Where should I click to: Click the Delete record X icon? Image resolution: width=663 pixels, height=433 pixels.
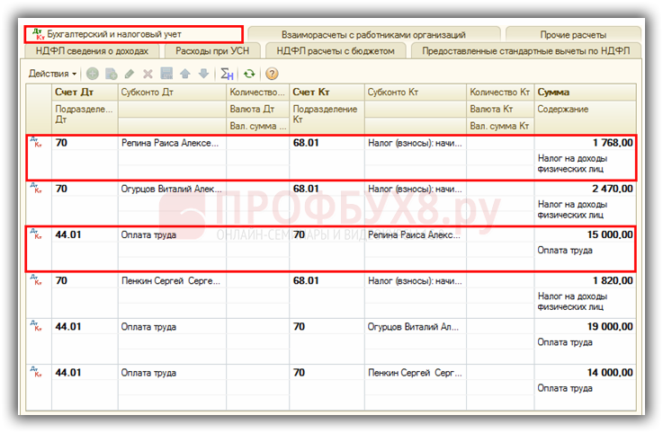pyautogui.click(x=148, y=74)
